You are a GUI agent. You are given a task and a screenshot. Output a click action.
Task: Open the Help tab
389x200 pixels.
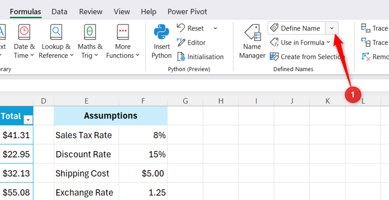[148, 12]
